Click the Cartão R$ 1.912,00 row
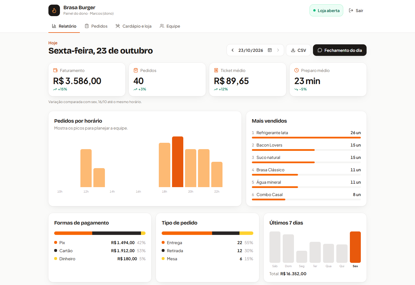 click(100, 251)
